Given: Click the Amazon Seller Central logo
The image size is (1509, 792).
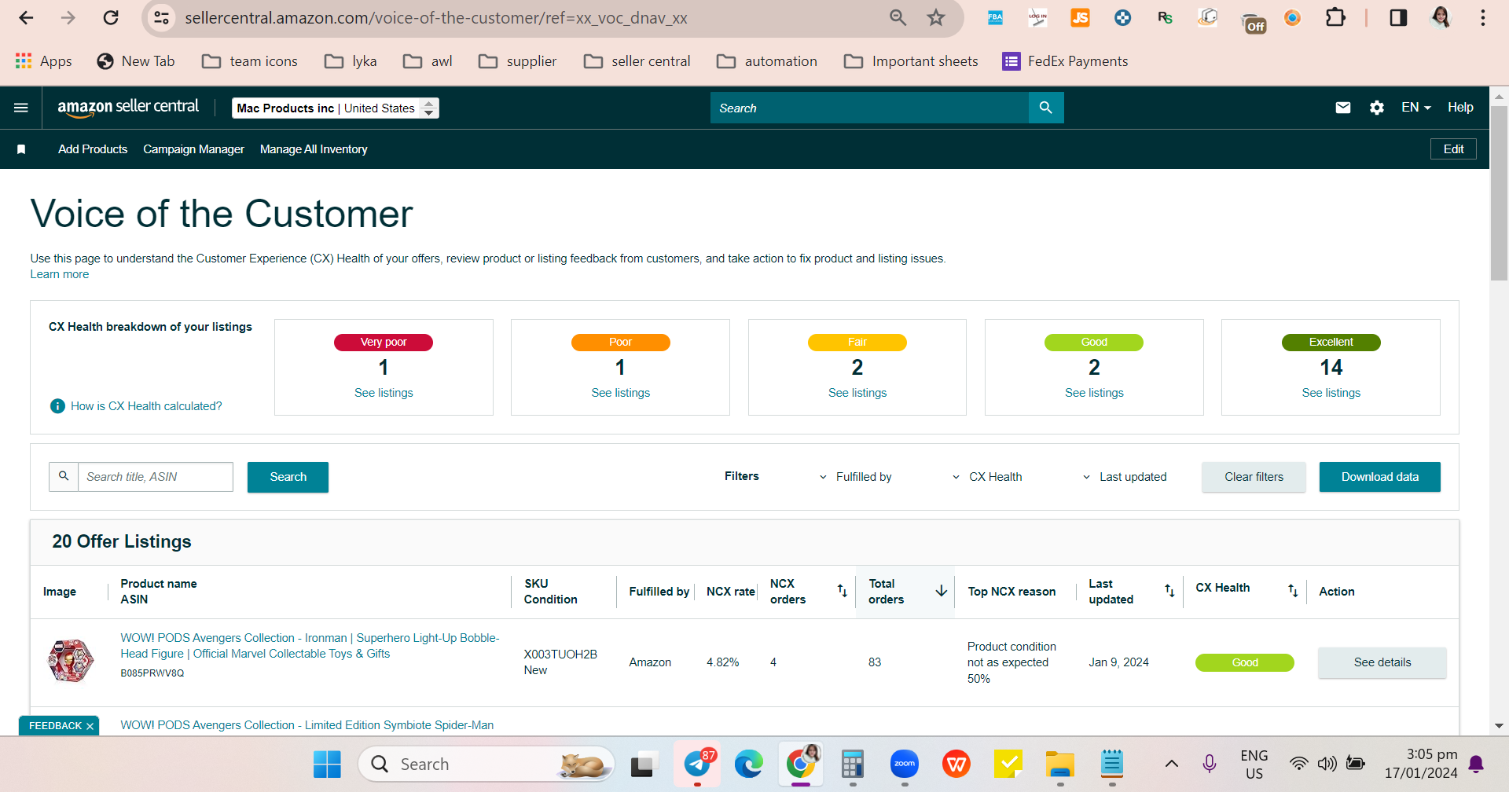Looking at the screenshot, I should 128,107.
